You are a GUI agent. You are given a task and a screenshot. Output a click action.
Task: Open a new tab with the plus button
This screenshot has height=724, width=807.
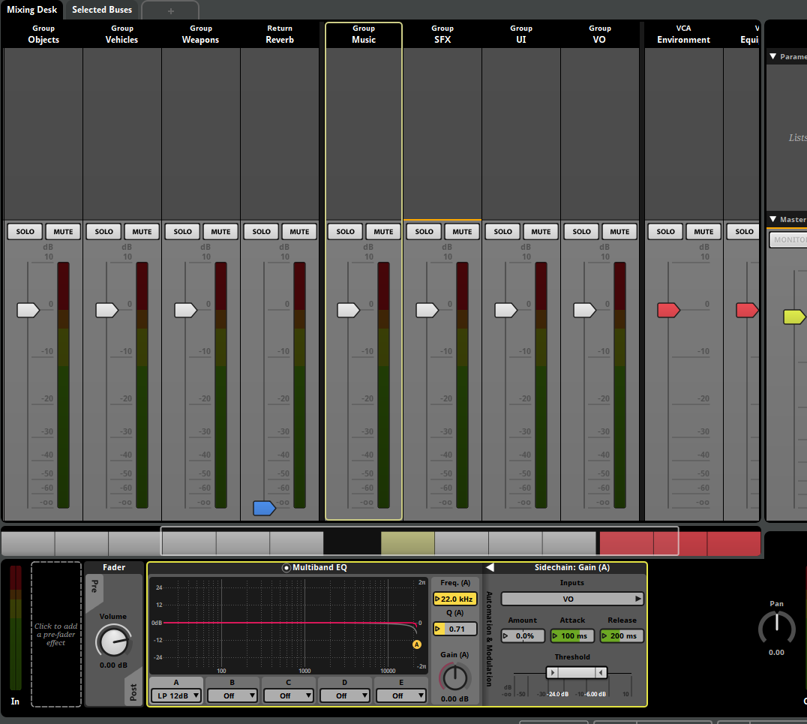click(169, 10)
